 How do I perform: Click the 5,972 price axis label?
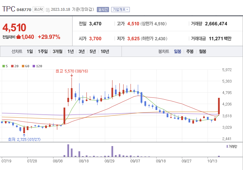click(x=227, y=70)
